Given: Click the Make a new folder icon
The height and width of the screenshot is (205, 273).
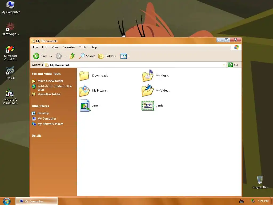Looking at the screenshot, I should tap(34, 81).
